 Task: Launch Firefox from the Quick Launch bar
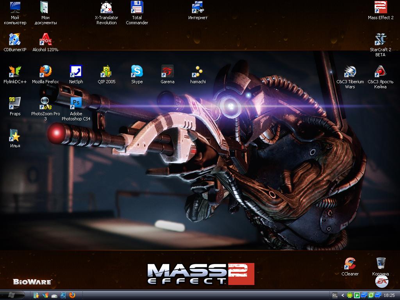(72, 295)
